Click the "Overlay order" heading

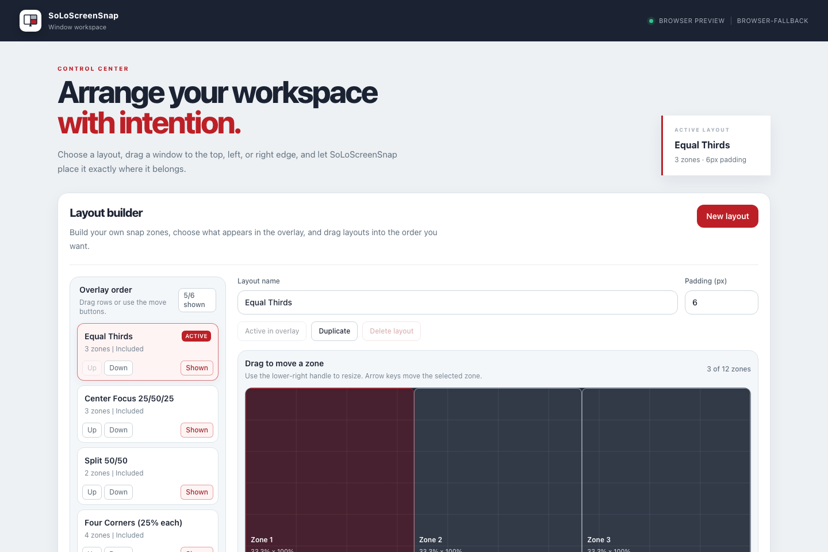tap(106, 290)
